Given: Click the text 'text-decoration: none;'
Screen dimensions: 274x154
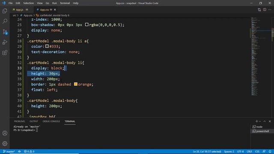Looking at the screenshot, I should (55, 52).
